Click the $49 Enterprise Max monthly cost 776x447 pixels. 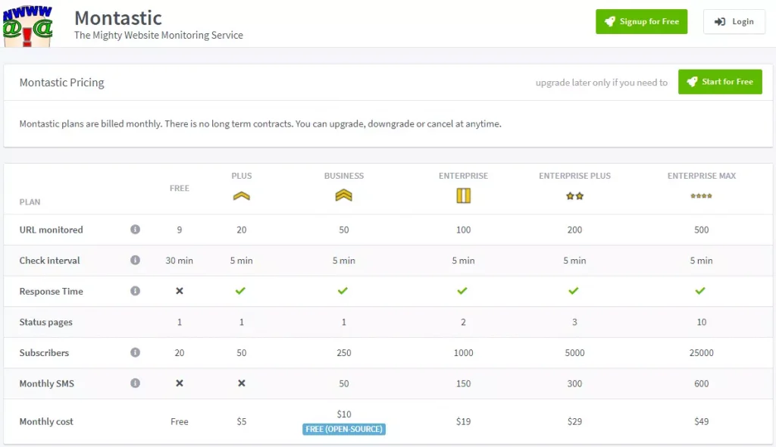click(x=701, y=421)
